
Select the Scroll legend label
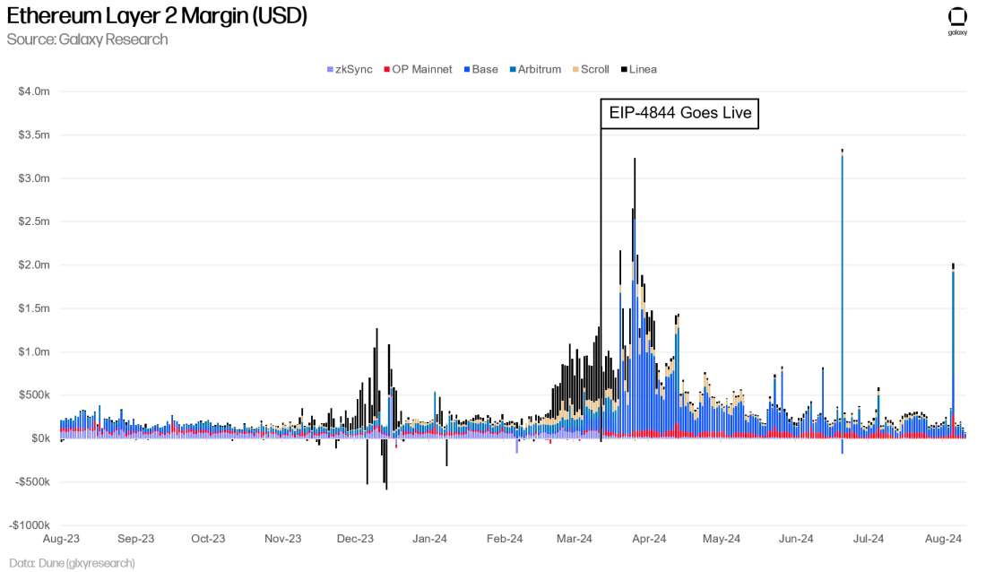[x=595, y=69]
